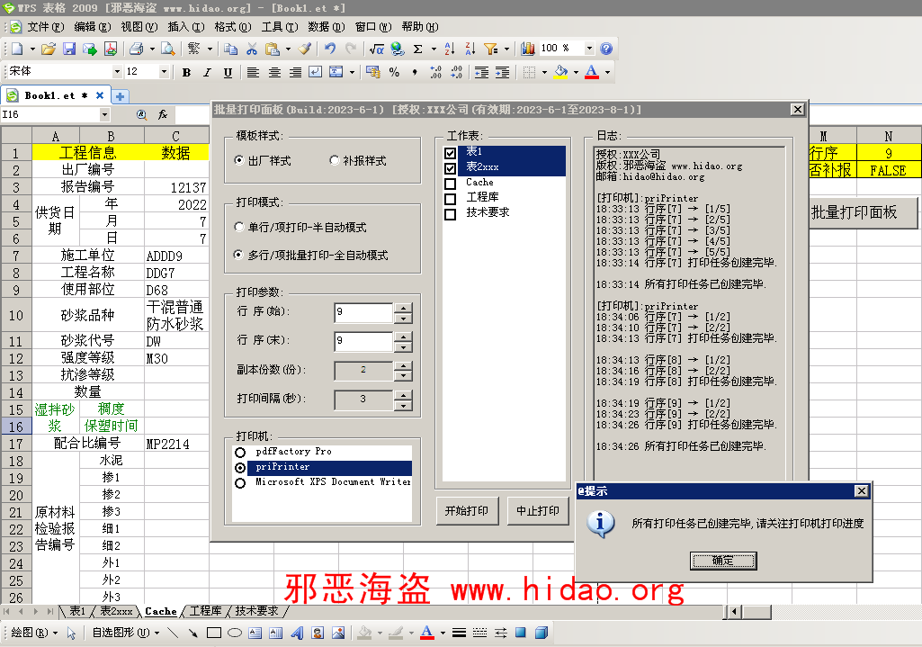Screen dimensions: 922x647
Task: Open the font color dropdown arrow in the formatting toolbar
Action: (607, 72)
